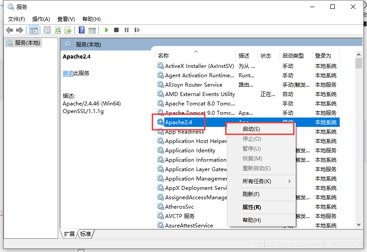Click gear icon of Agent Activation Runtime
This screenshot has width=367, height=252.
160,75
